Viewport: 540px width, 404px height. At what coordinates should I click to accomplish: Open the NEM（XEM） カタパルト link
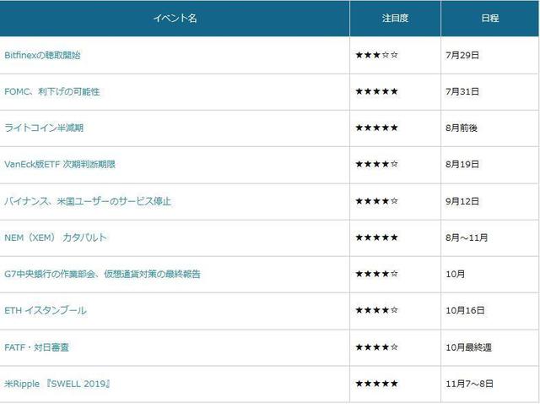56,237
